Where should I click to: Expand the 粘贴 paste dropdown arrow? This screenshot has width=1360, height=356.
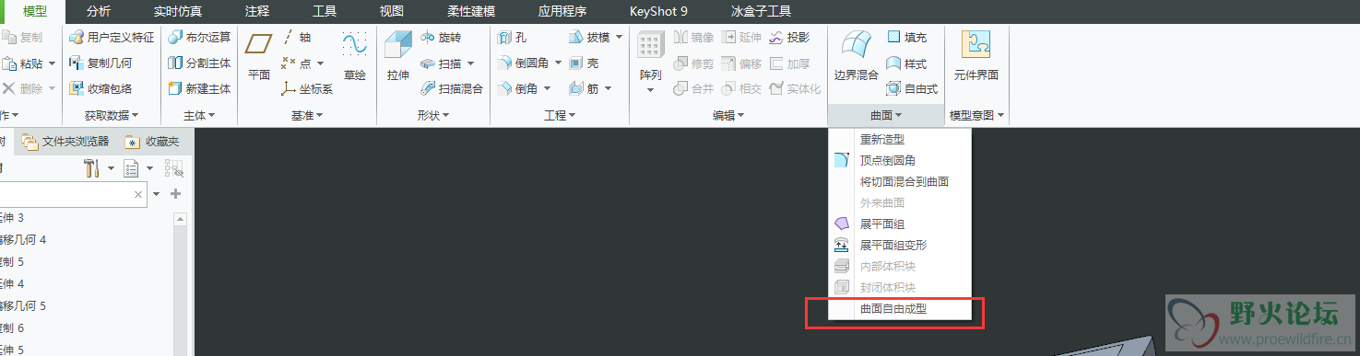click(52, 63)
